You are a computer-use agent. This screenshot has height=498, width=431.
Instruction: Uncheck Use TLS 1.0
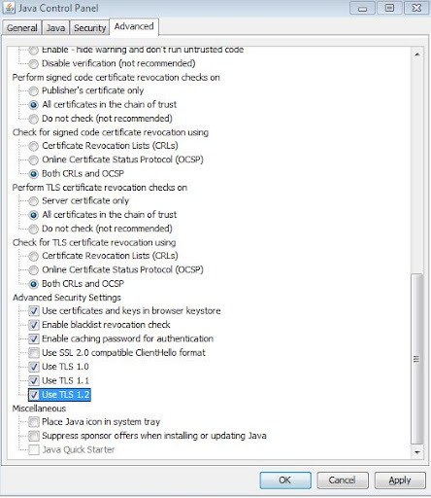point(34,367)
